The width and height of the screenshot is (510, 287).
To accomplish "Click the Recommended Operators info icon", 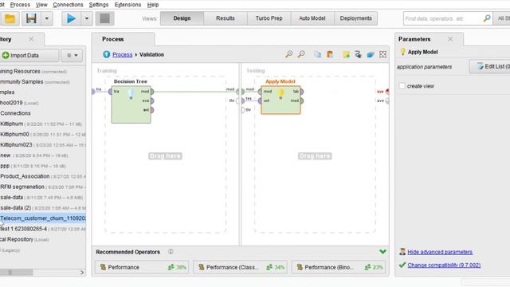I will (171, 252).
